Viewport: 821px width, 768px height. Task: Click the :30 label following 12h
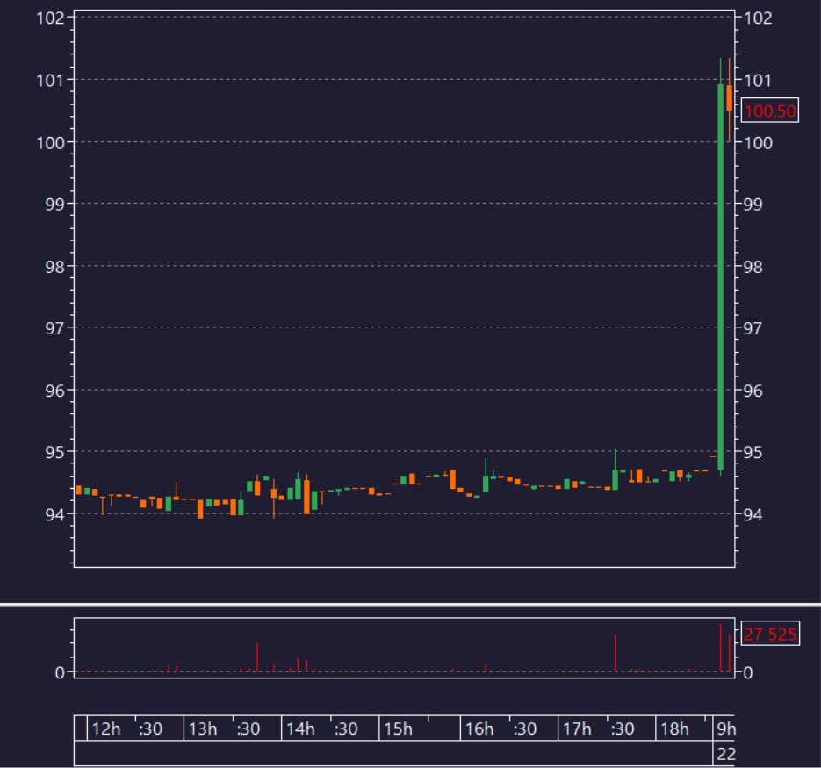tap(151, 729)
